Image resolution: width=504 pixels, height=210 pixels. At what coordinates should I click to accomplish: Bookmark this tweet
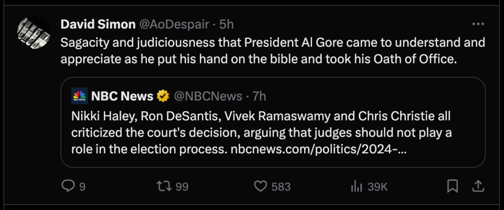point(452,186)
